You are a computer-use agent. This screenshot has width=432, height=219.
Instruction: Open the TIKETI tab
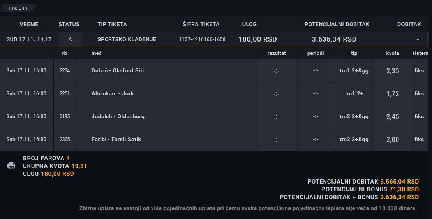click(x=18, y=8)
